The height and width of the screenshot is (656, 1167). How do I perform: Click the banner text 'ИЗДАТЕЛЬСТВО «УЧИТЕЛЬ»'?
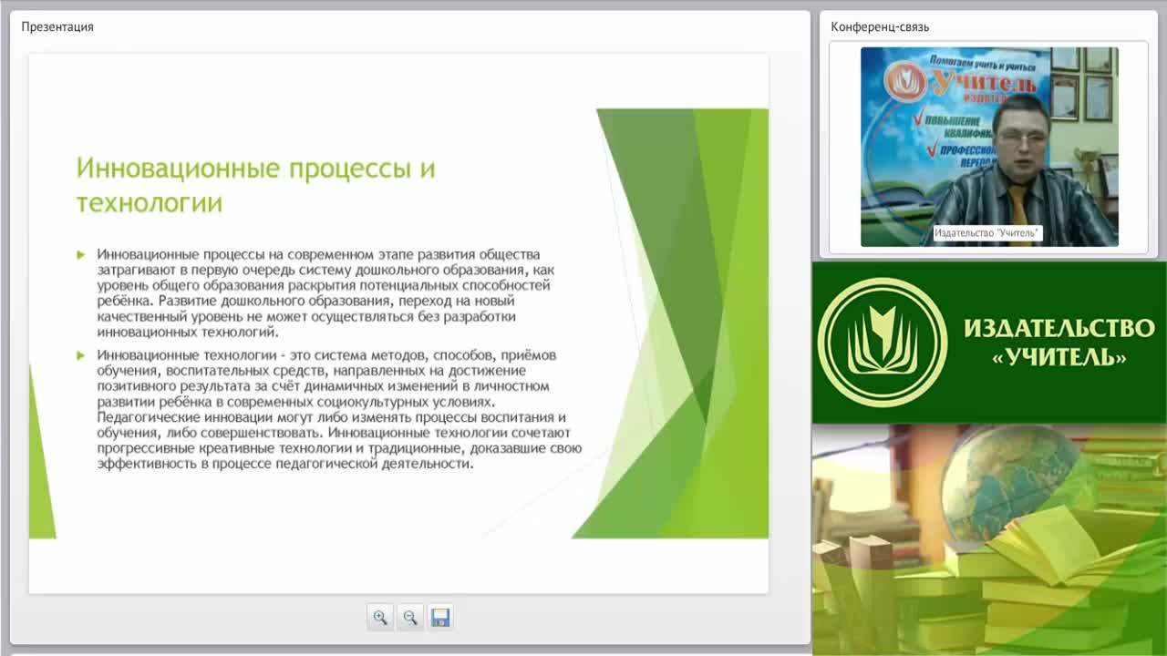tap(1059, 342)
